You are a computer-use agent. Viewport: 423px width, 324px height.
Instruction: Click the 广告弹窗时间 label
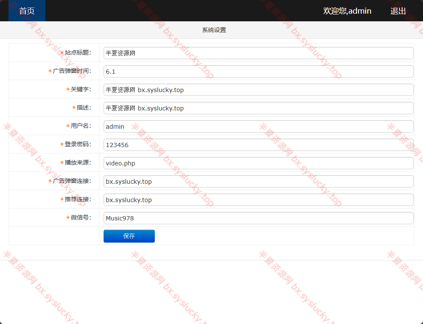click(x=72, y=71)
